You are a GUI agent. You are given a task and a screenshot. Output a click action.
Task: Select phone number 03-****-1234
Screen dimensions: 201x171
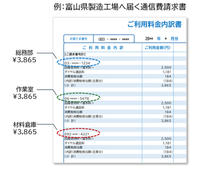77,63
